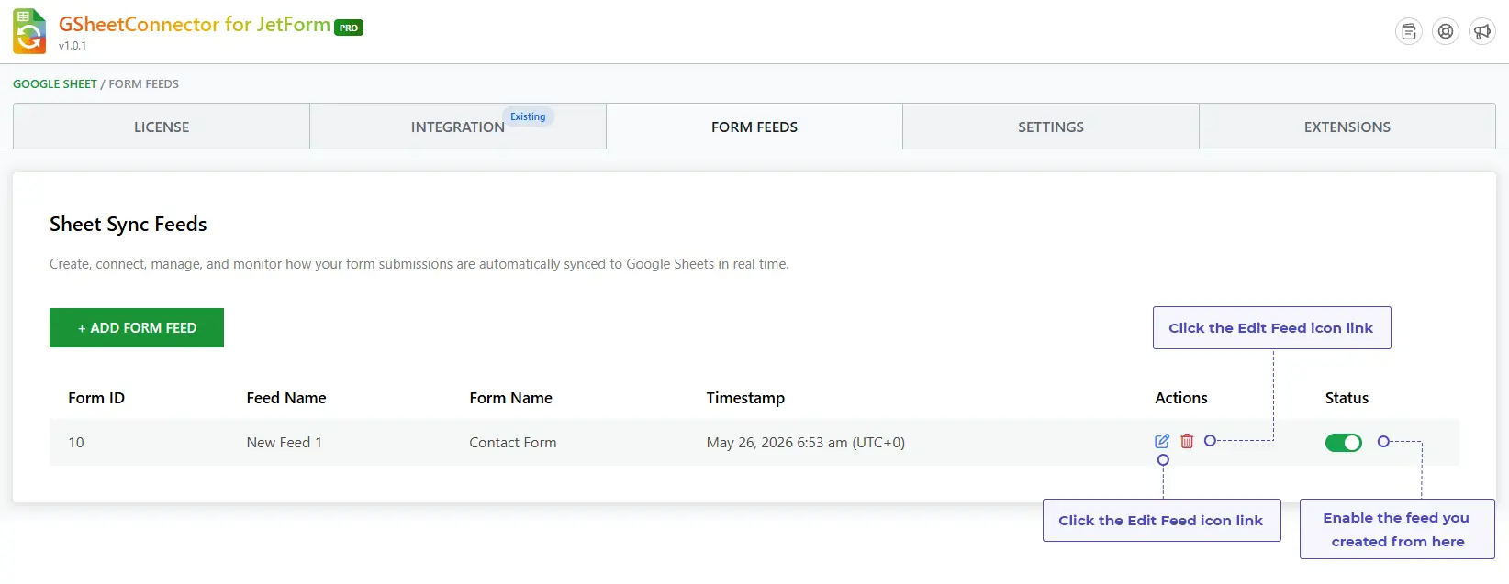Click the Existing badge on Integration tab

528,116
